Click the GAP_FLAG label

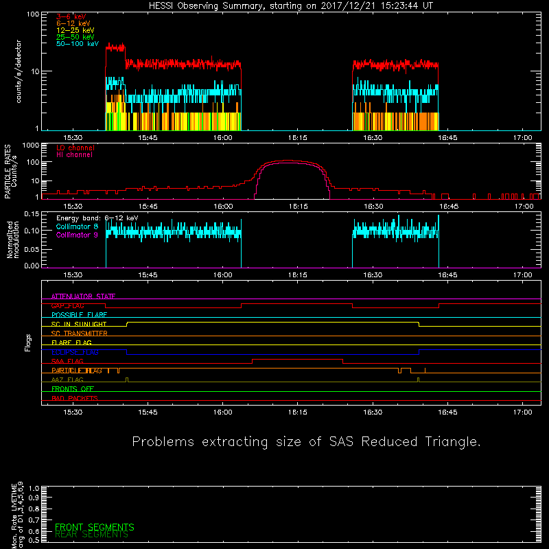pos(67,305)
